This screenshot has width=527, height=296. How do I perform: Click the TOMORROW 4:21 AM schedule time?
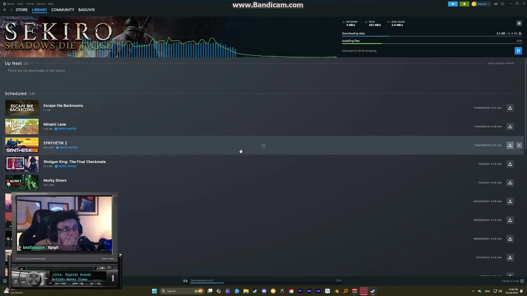487,108
